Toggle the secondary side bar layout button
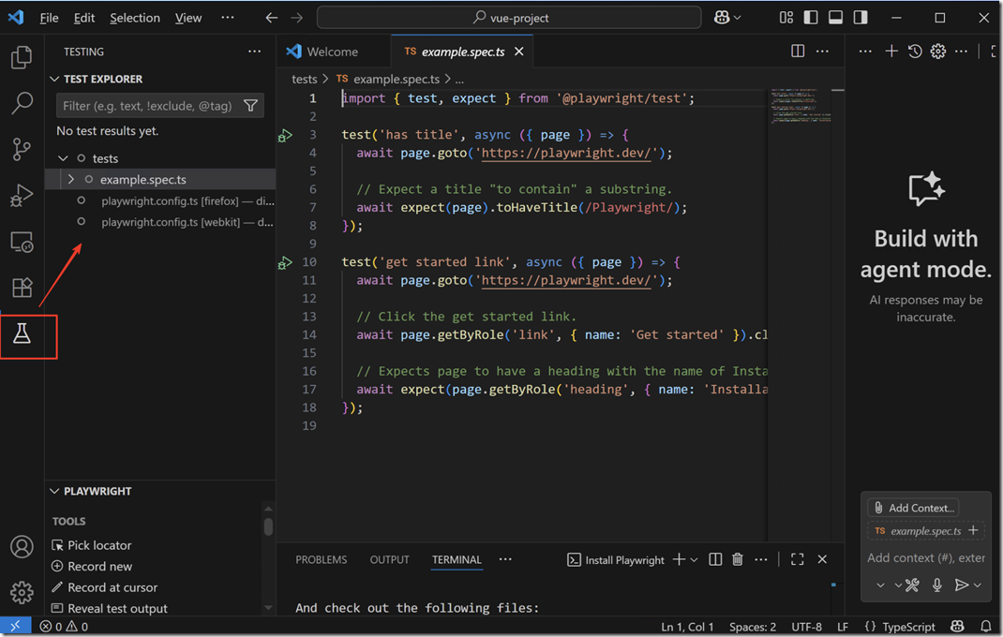This screenshot has height=637, width=1003. pos(861,18)
